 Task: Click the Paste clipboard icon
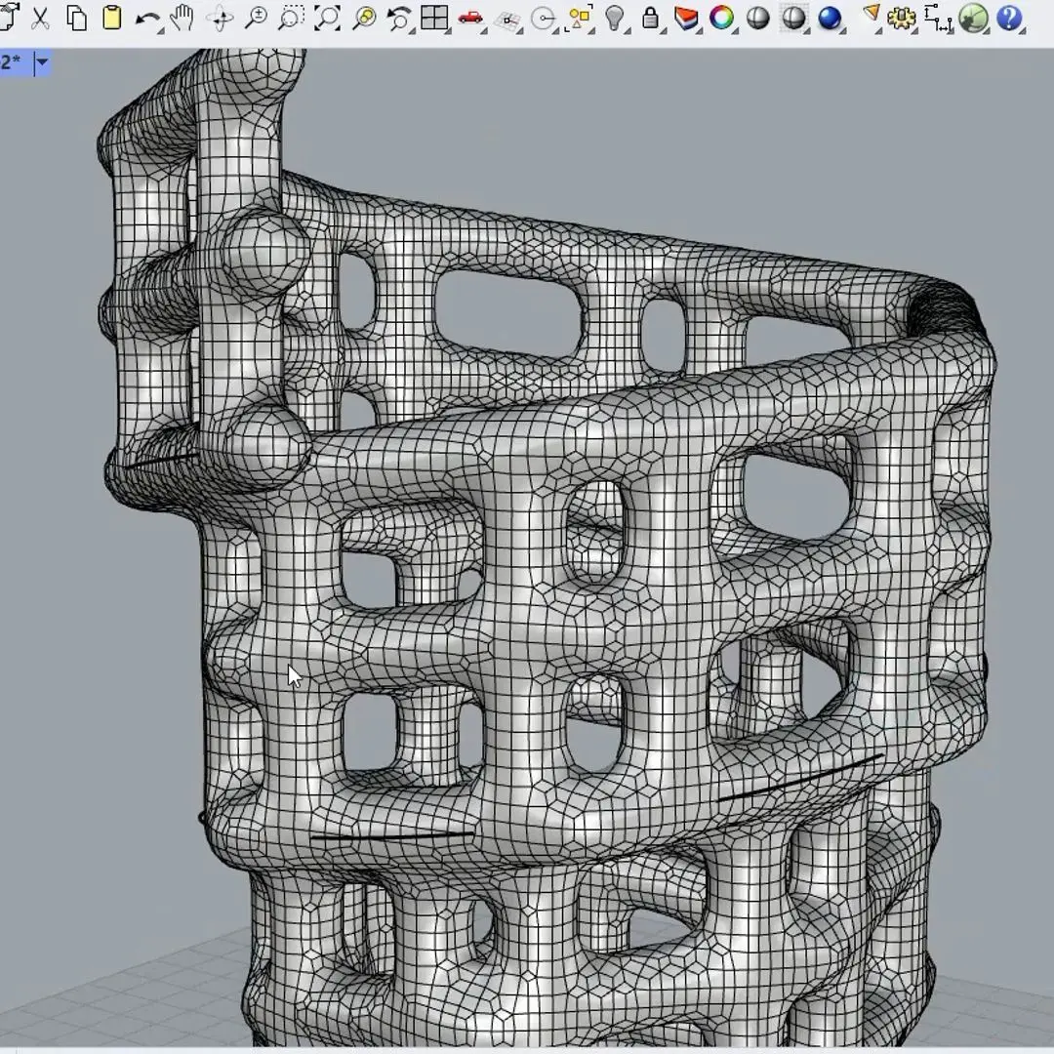[112, 19]
